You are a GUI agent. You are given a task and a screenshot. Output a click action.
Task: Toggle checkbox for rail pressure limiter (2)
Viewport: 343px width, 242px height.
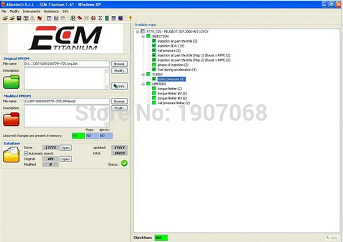pyautogui.click(x=154, y=102)
